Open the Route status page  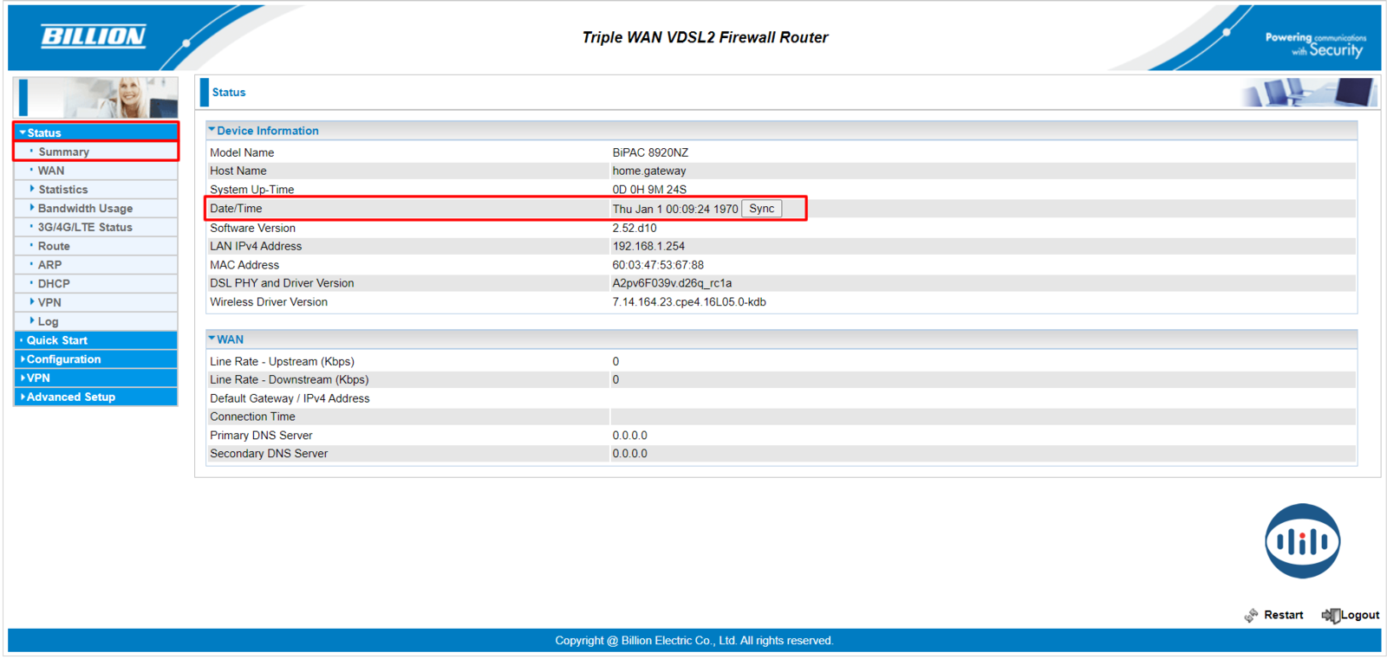54,246
